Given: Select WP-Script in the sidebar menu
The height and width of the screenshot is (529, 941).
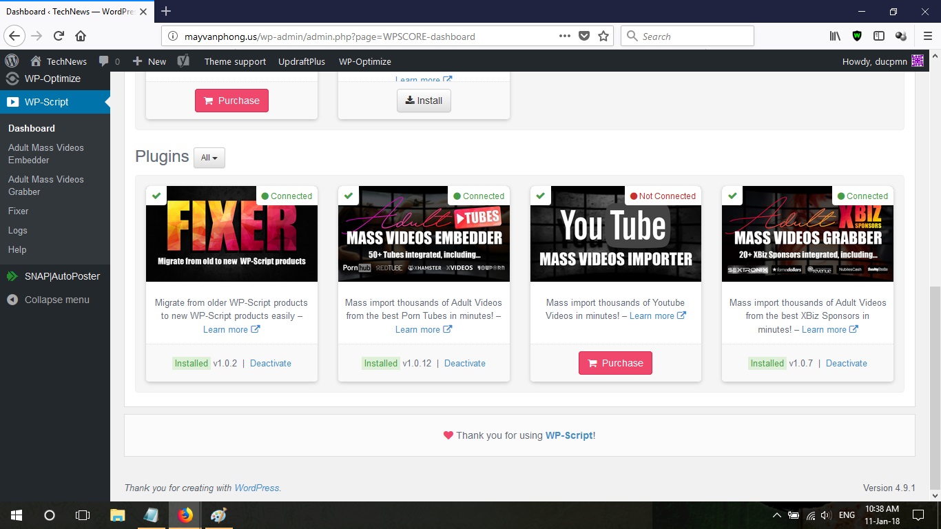Looking at the screenshot, I should coord(55,102).
